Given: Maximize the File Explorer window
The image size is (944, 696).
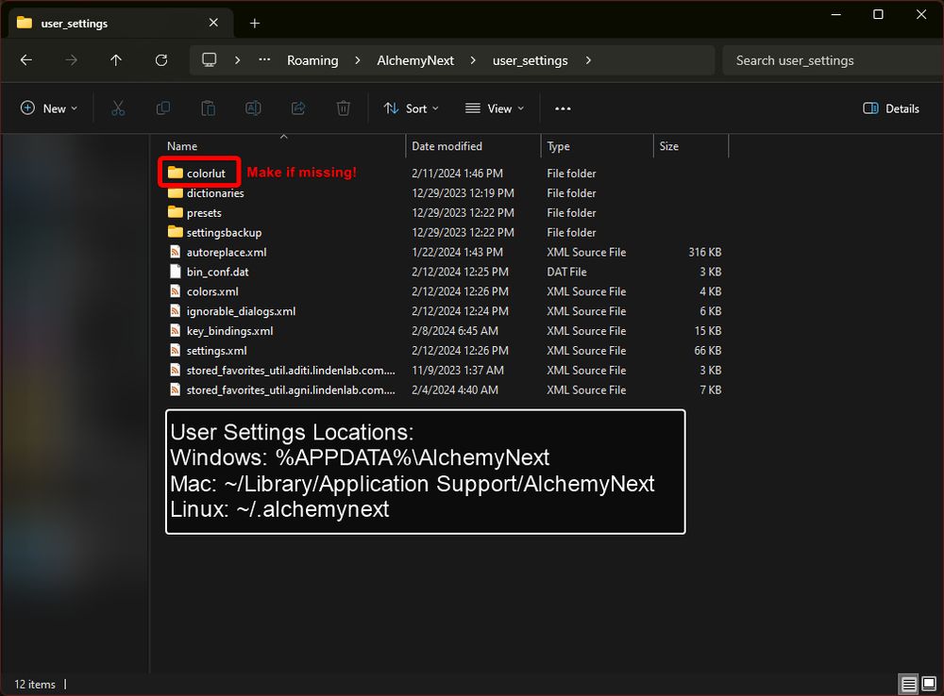Looking at the screenshot, I should (x=878, y=14).
